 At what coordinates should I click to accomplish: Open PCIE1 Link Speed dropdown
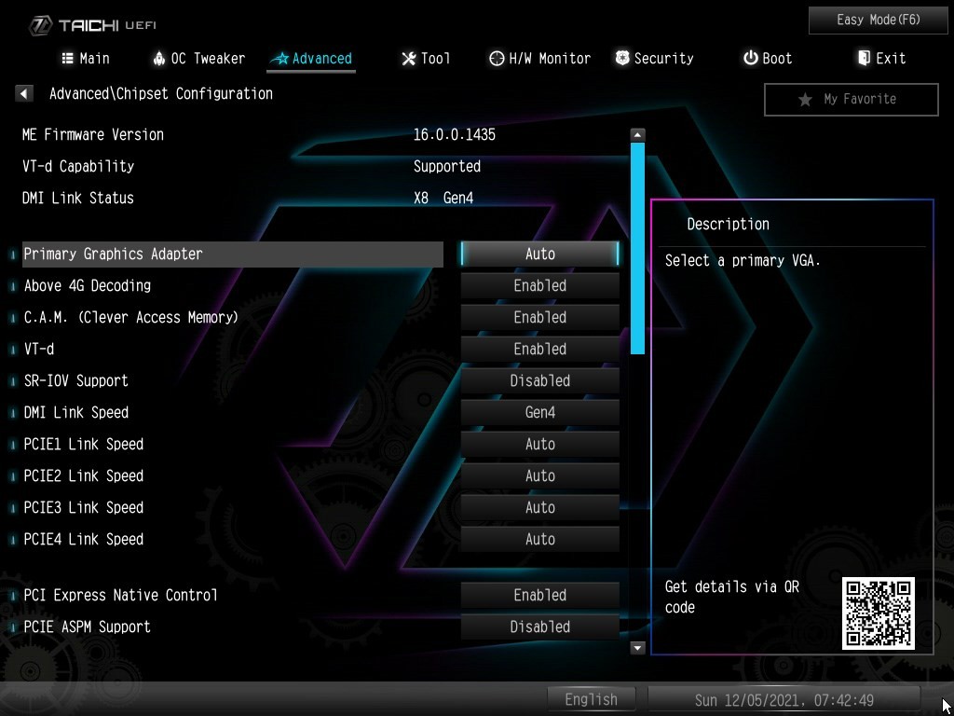[539, 444]
